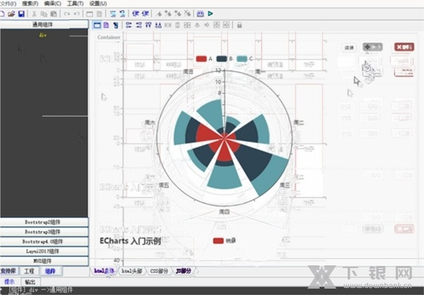The width and height of the screenshot is (424, 295).
Task: Click the copy icon
Action: pos(44,13)
